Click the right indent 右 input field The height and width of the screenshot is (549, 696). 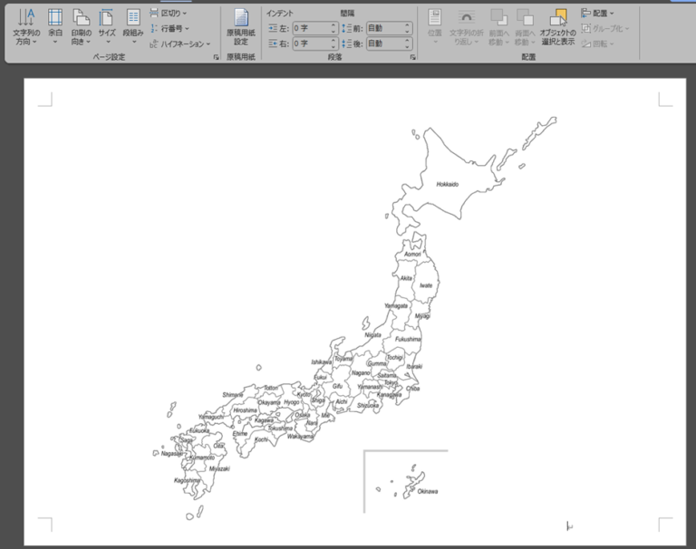click(x=309, y=43)
